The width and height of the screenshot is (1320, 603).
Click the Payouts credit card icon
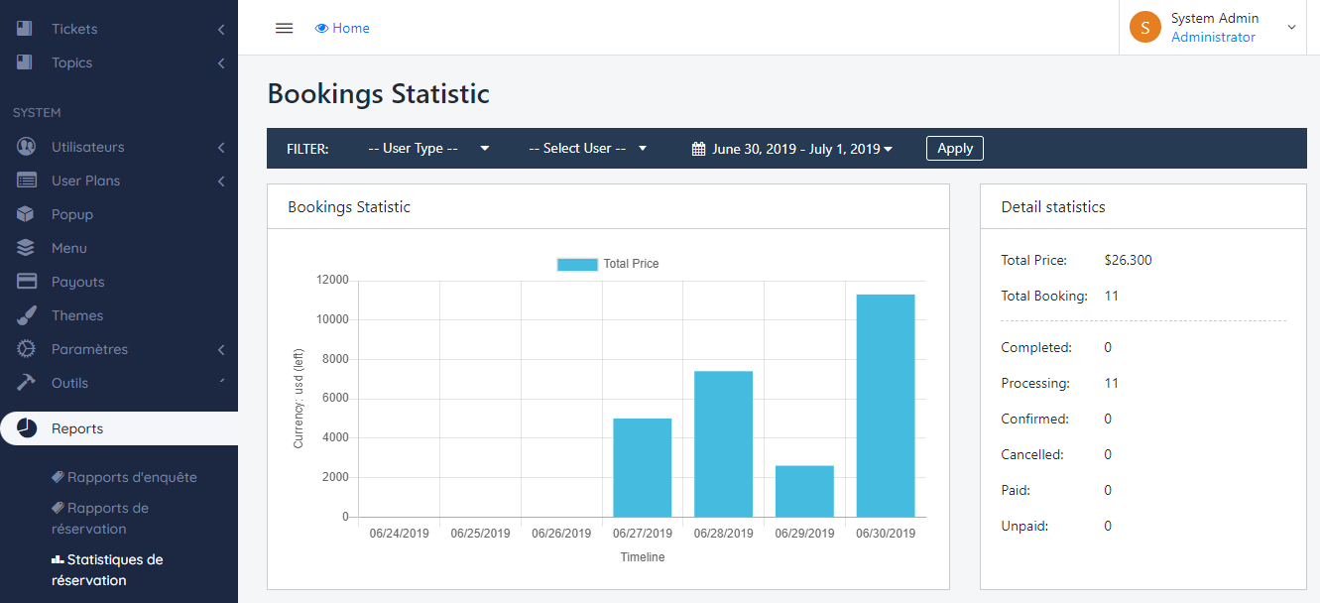(27, 282)
